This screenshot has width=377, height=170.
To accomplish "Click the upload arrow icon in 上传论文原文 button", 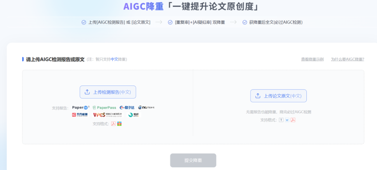I will pyautogui.click(x=258, y=96).
